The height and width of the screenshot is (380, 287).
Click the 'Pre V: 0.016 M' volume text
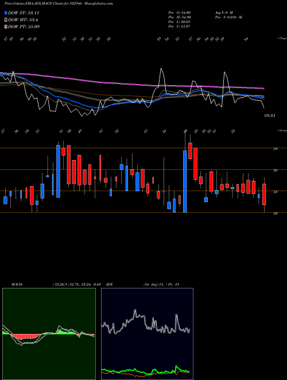228,17
